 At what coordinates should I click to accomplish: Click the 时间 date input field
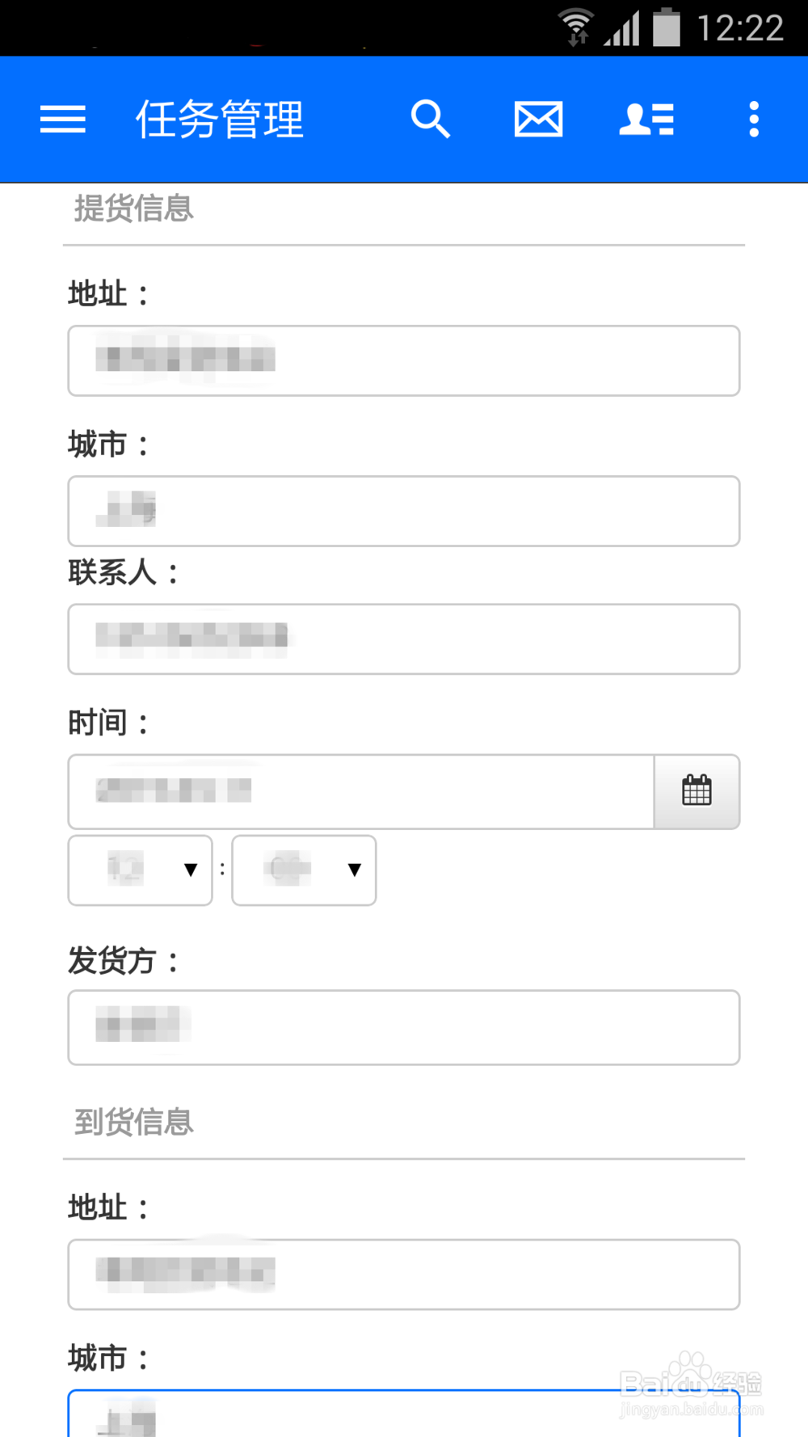(x=361, y=791)
